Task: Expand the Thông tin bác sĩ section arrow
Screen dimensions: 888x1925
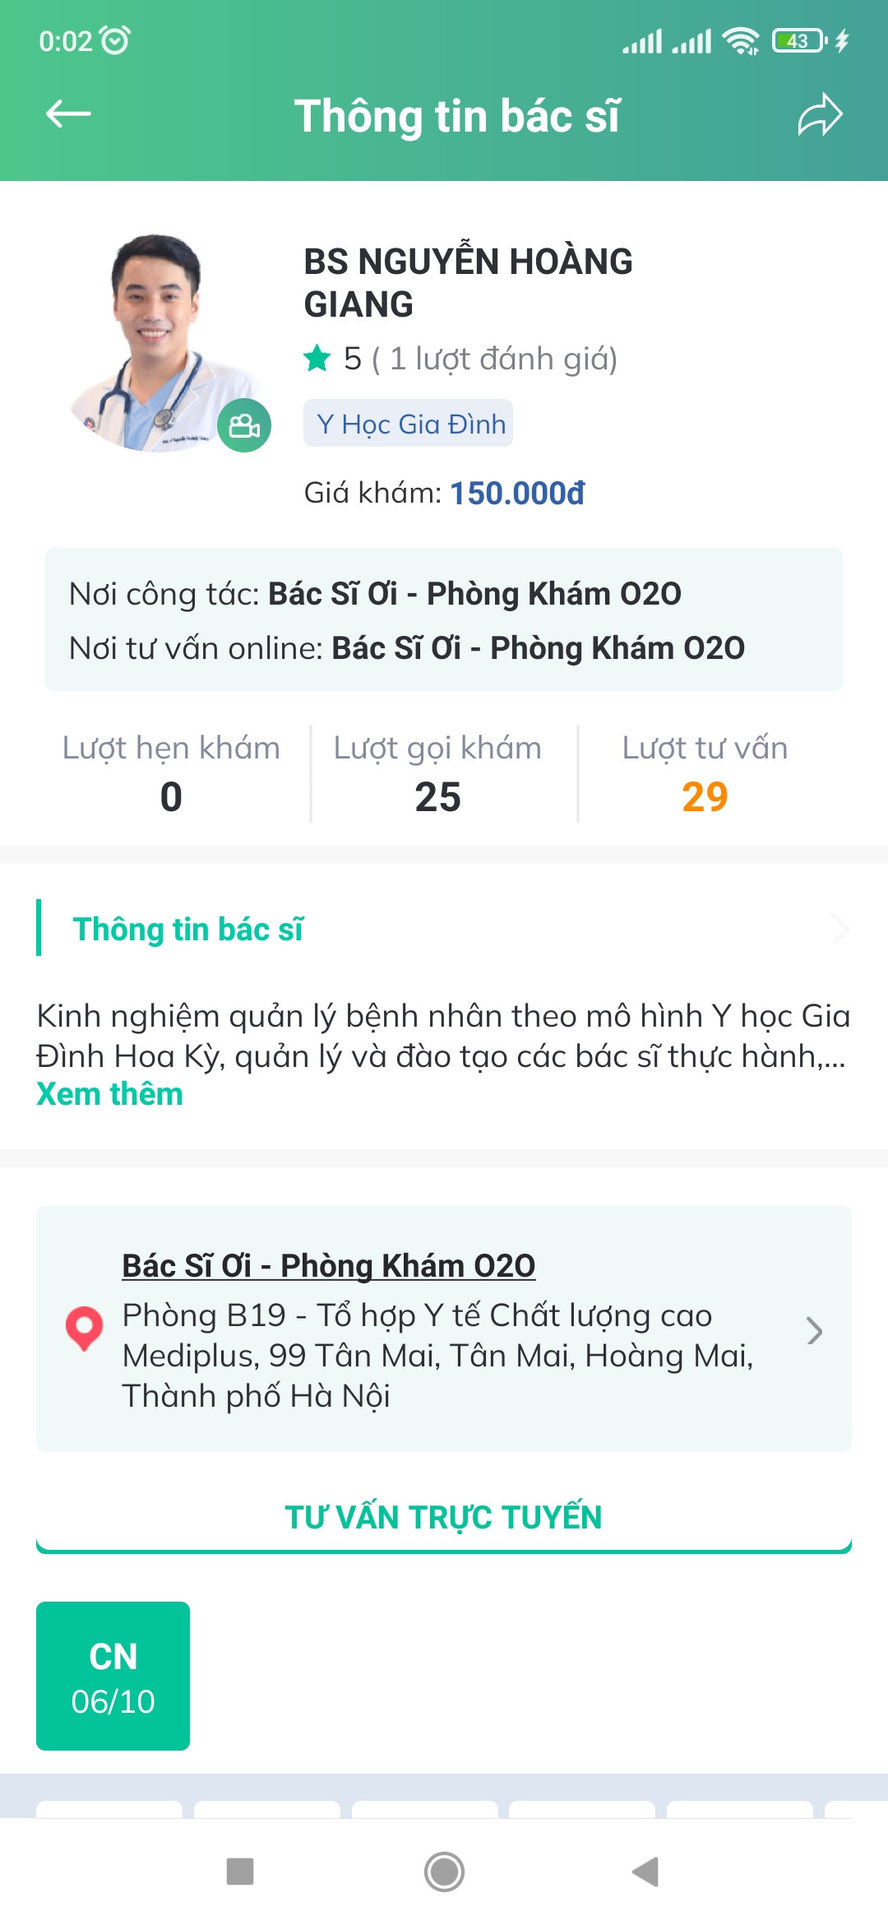Action: (838, 929)
